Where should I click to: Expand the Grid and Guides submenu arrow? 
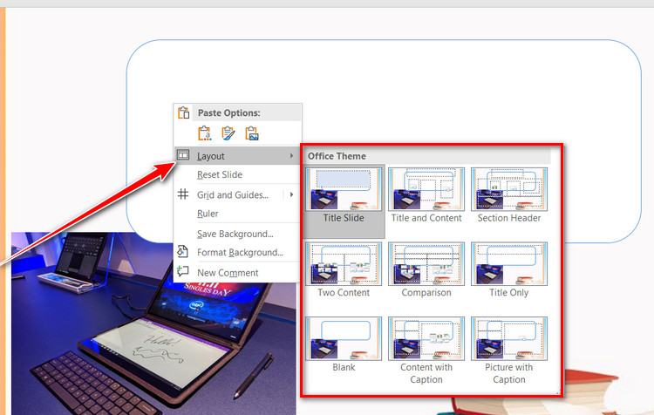click(x=291, y=194)
